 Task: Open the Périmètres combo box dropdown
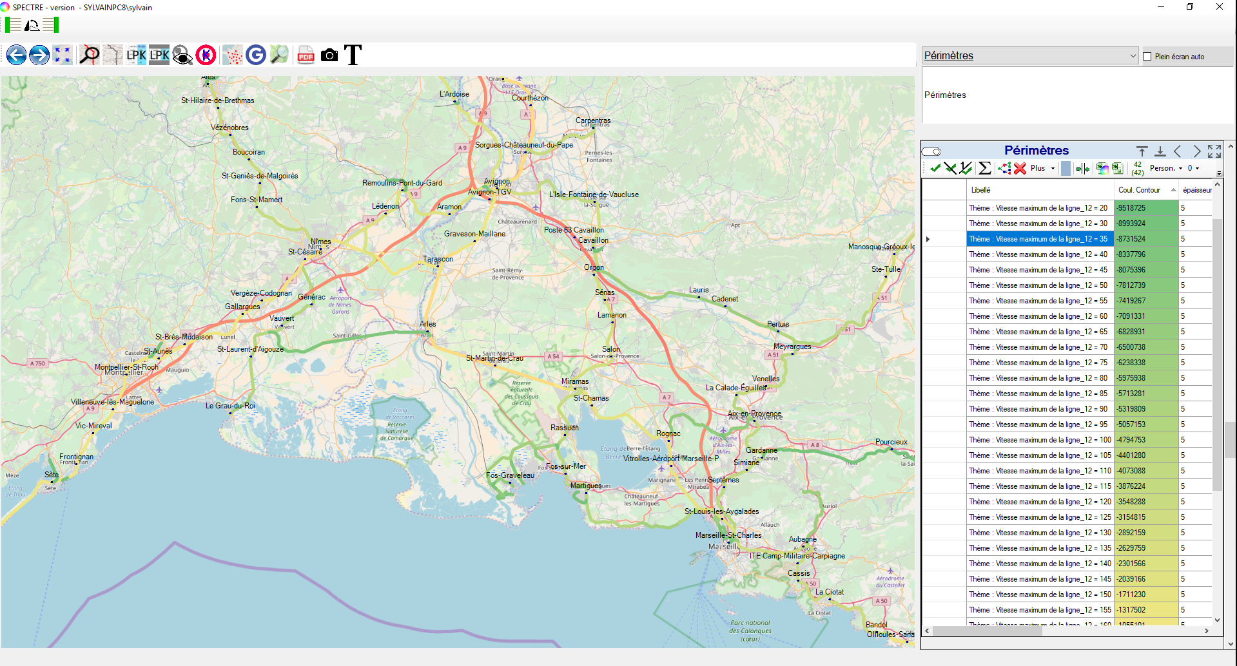[1133, 56]
